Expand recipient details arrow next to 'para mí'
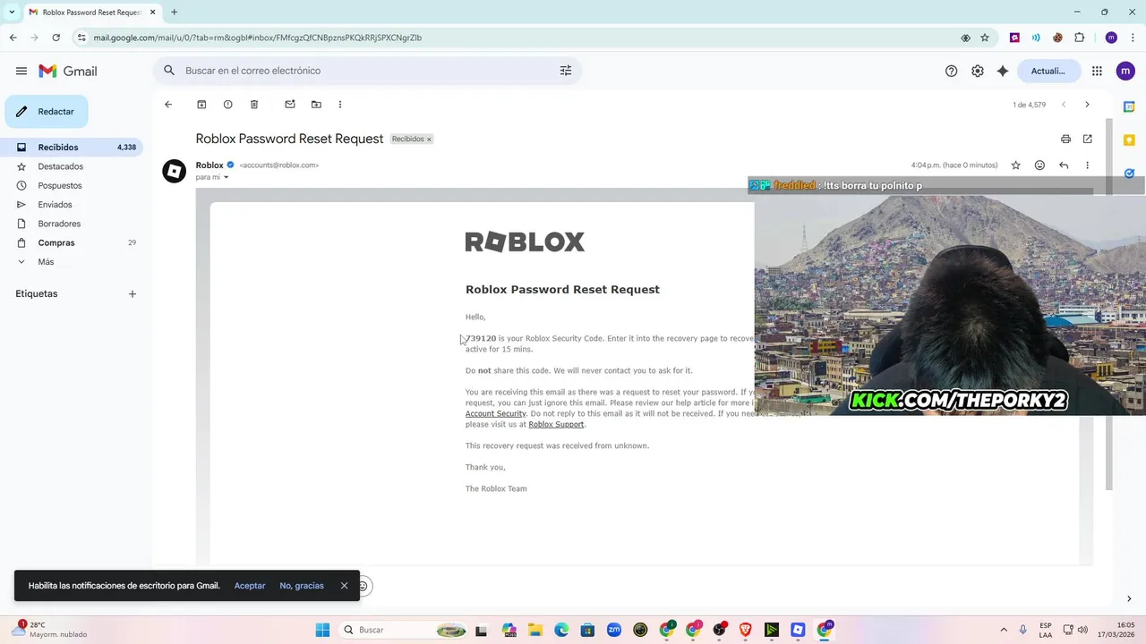The image size is (1146, 644). tap(226, 177)
